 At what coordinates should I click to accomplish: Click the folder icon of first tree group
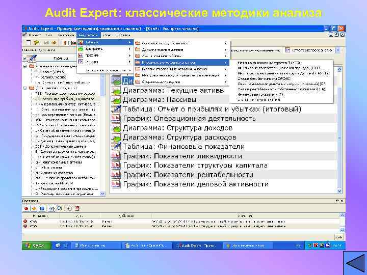pyautogui.click(x=32, y=66)
